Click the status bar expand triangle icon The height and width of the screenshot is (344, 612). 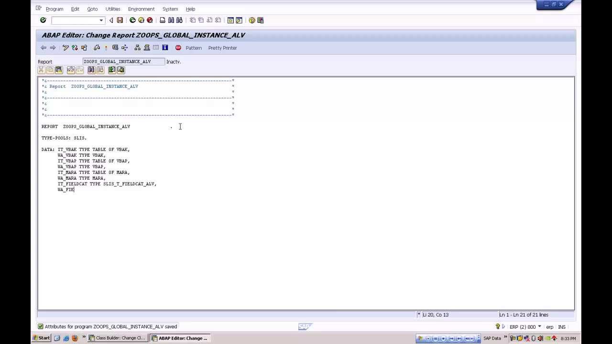pyautogui.click(x=503, y=327)
